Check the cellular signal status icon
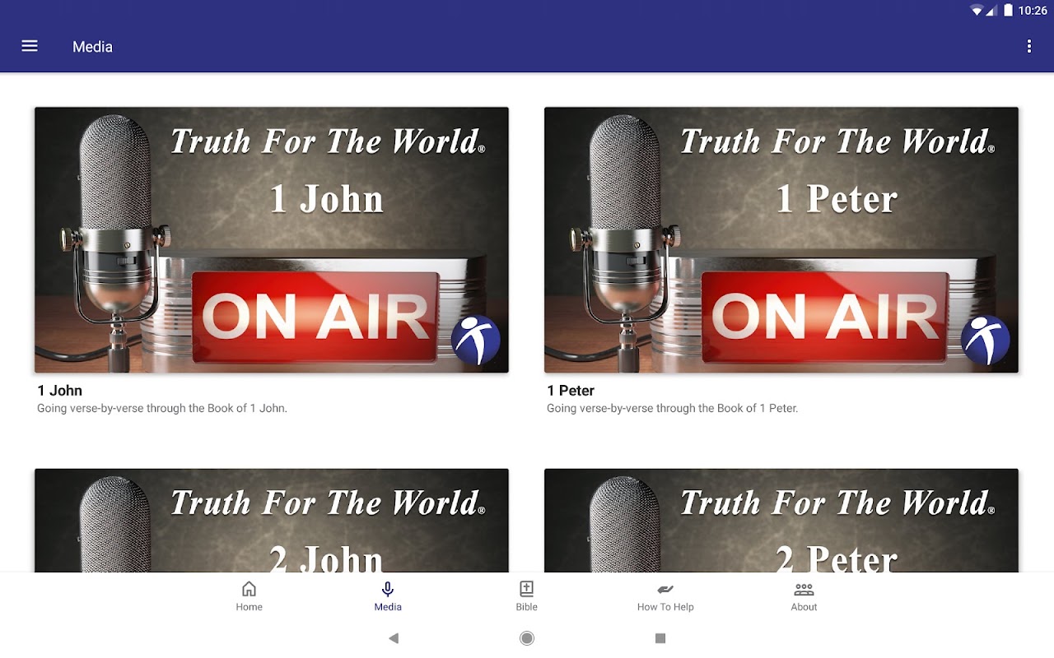This screenshot has height=658, width=1054. click(x=992, y=11)
